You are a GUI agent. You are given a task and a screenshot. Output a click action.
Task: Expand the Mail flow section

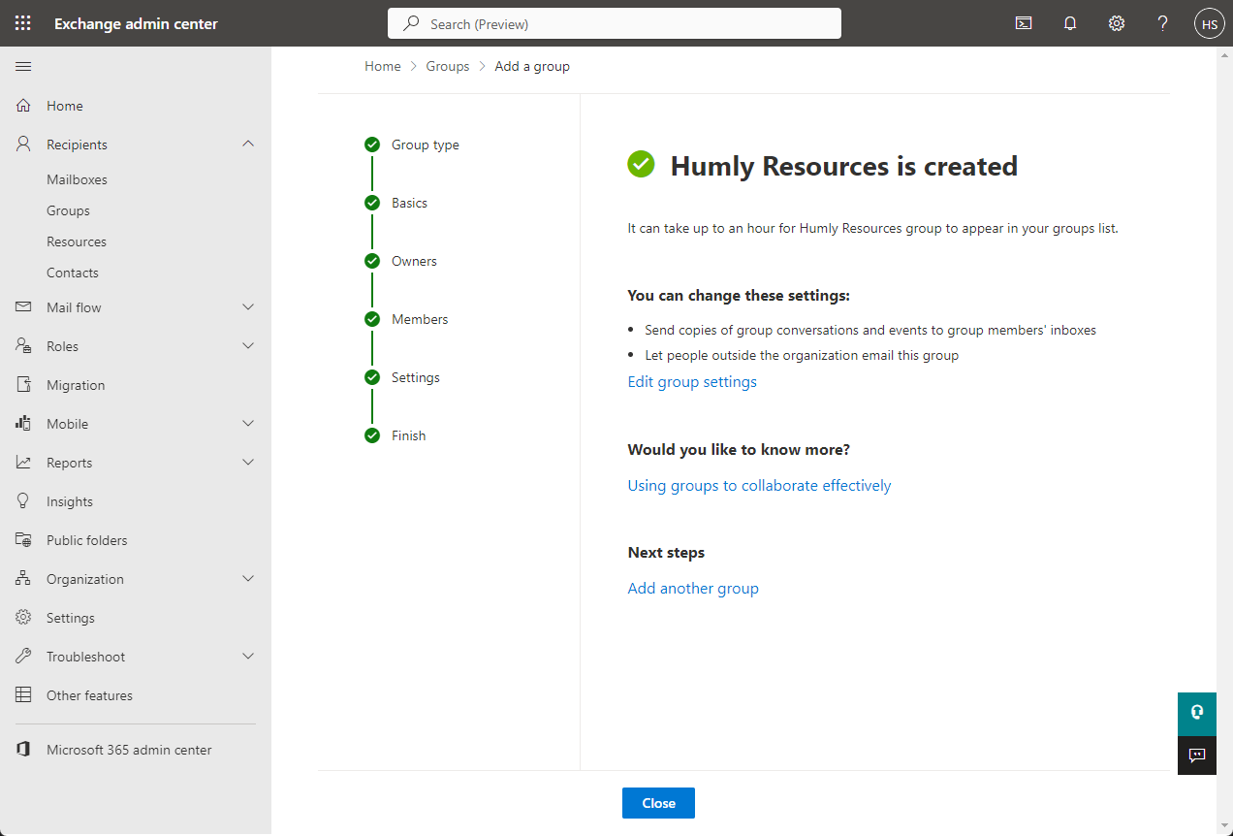pos(248,307)
